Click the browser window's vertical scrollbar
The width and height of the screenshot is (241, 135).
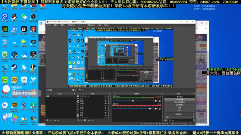[x=208, y=79]
